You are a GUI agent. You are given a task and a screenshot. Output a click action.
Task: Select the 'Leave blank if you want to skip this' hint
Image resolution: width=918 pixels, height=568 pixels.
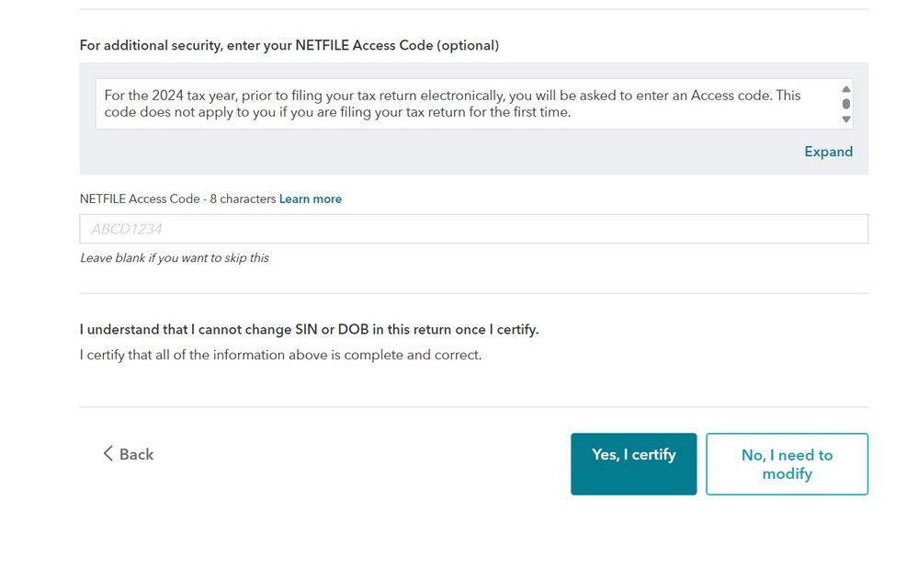click(175, 258)
